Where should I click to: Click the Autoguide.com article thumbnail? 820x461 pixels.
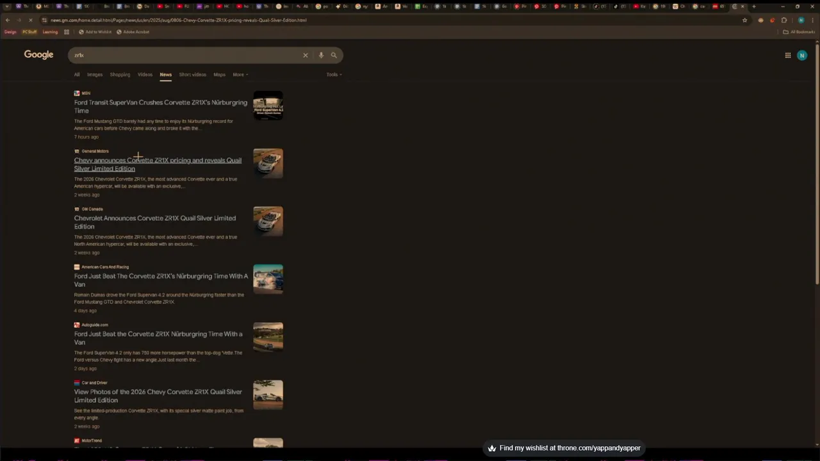[x=268, y=337]
